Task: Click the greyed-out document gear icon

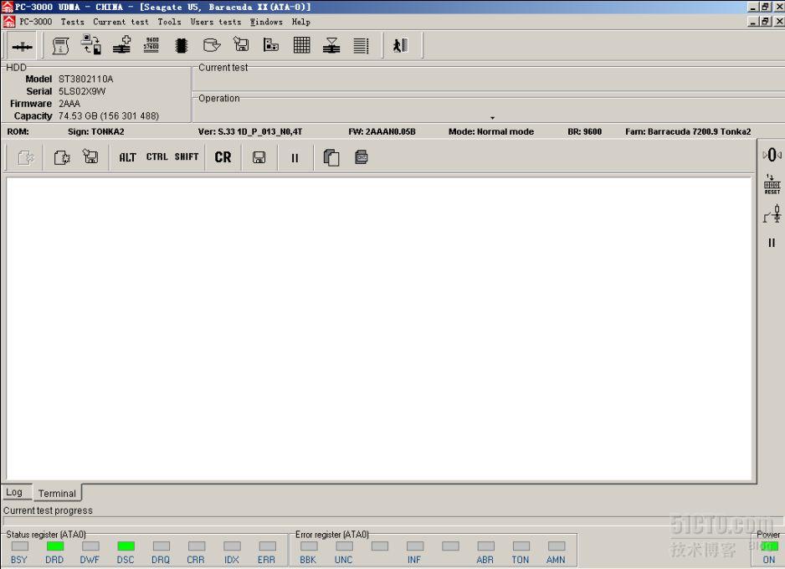Action: click(26, 157)
